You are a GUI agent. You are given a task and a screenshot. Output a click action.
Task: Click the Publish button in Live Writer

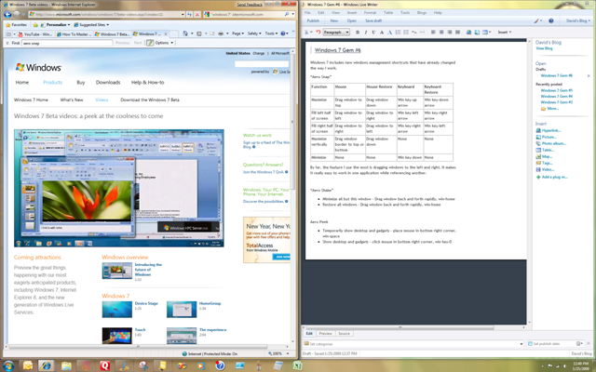(314, 22)
